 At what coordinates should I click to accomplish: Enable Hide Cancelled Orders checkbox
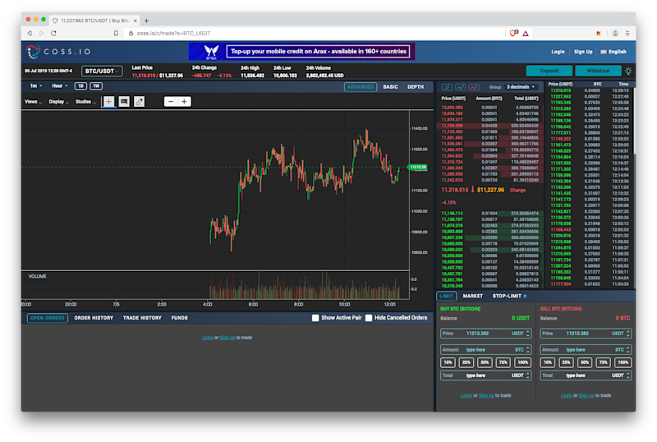click(x=369, y=318)
